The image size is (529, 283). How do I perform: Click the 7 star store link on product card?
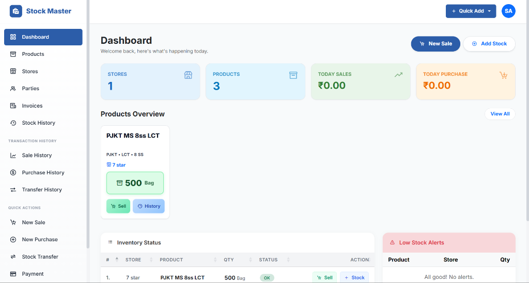pos(116,165)
